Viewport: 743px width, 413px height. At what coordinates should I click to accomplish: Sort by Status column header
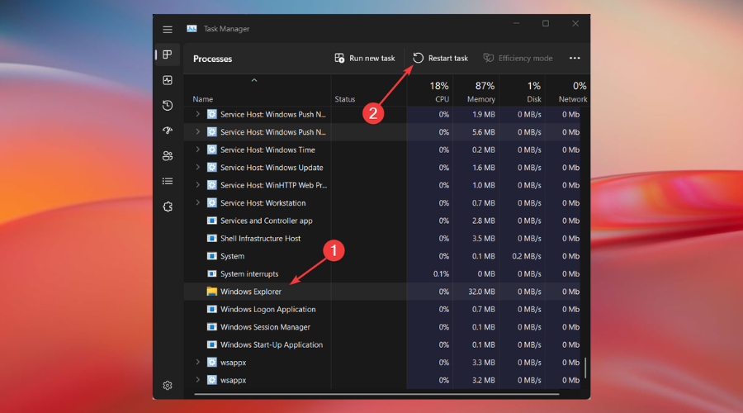(345, 99)
